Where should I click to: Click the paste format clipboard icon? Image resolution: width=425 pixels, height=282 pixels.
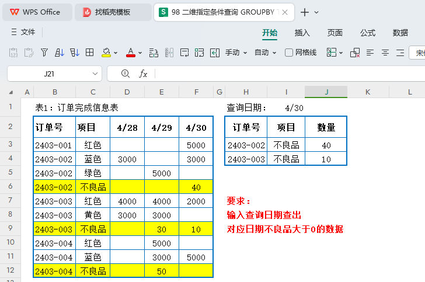[29, 53]
